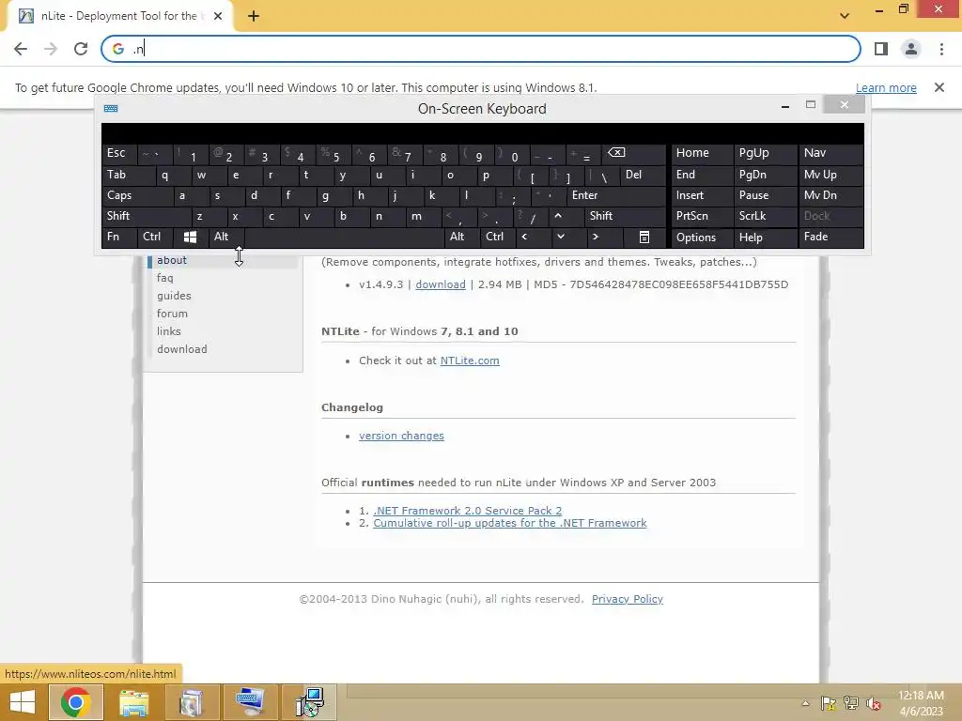Reload the current page
Image resolution: width=962 pixels, height=721 pixels.
(81, 49)
